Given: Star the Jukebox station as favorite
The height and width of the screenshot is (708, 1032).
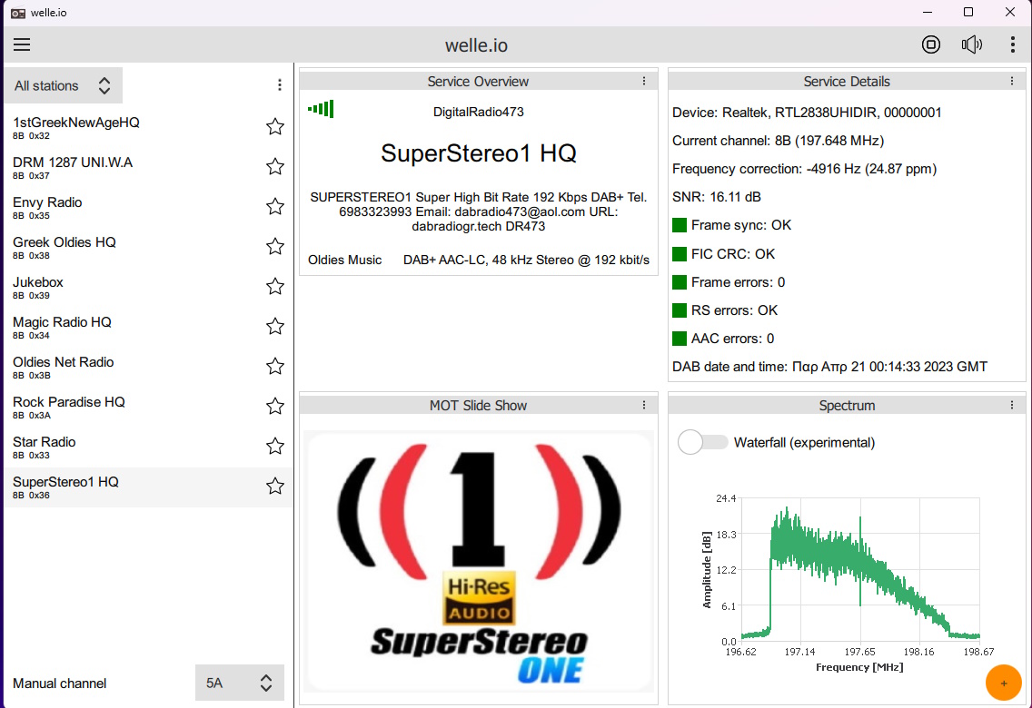Looking at the screenshot, I should coord(275,287).
